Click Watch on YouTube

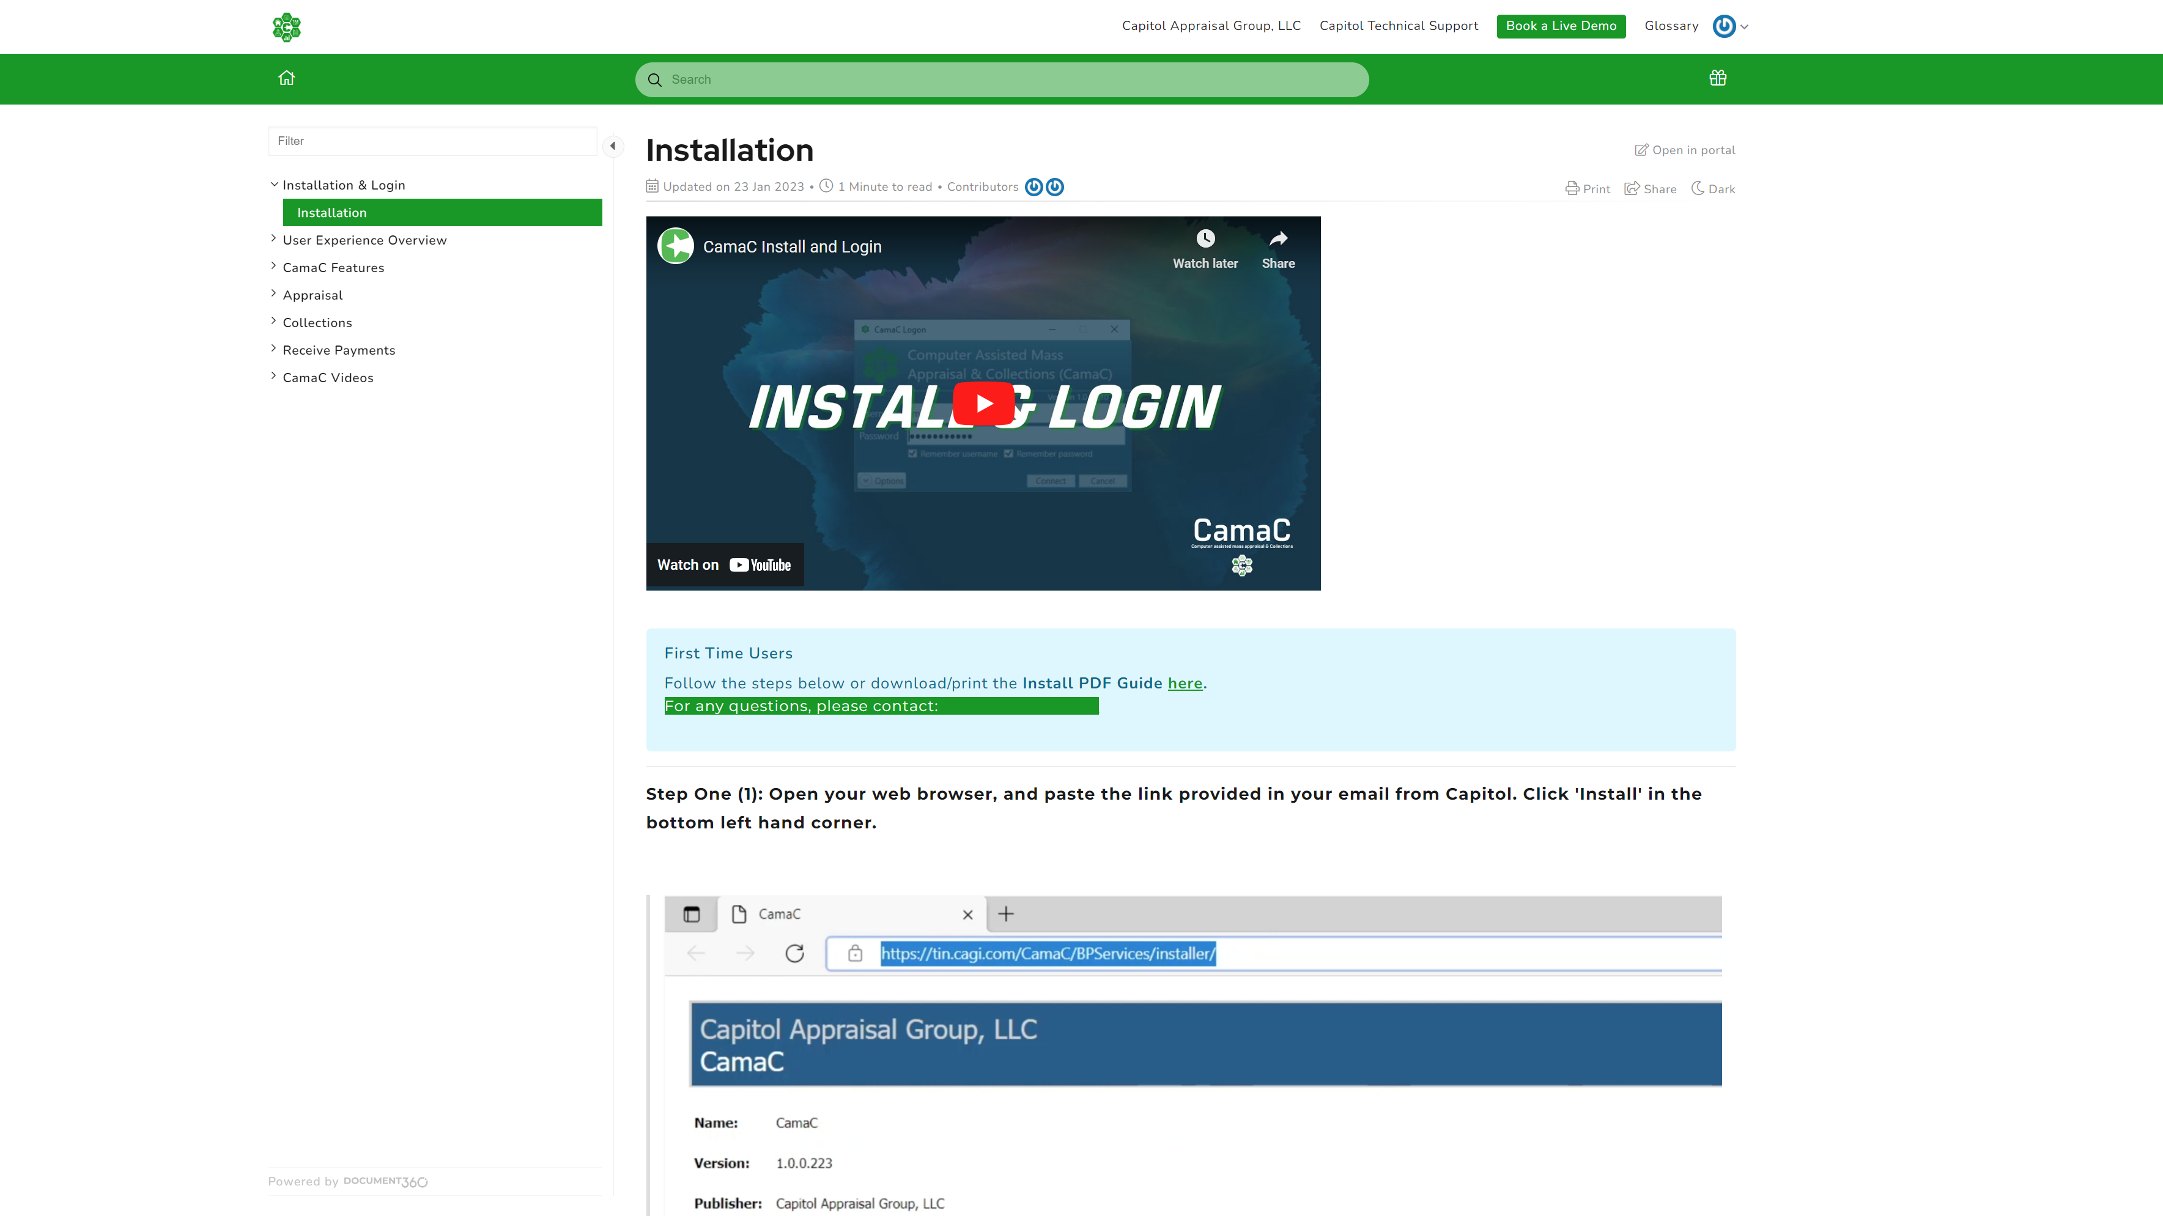(725, 565)
